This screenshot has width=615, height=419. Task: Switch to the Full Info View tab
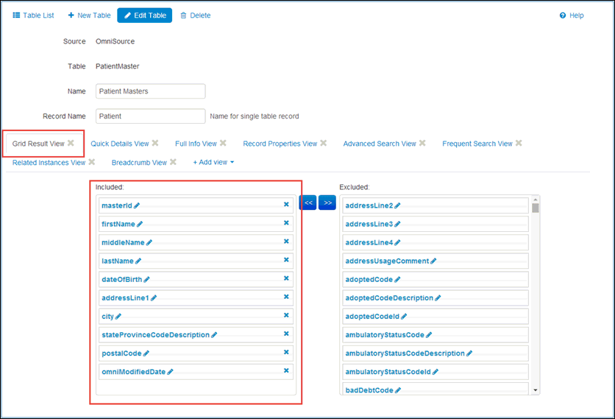196,144
